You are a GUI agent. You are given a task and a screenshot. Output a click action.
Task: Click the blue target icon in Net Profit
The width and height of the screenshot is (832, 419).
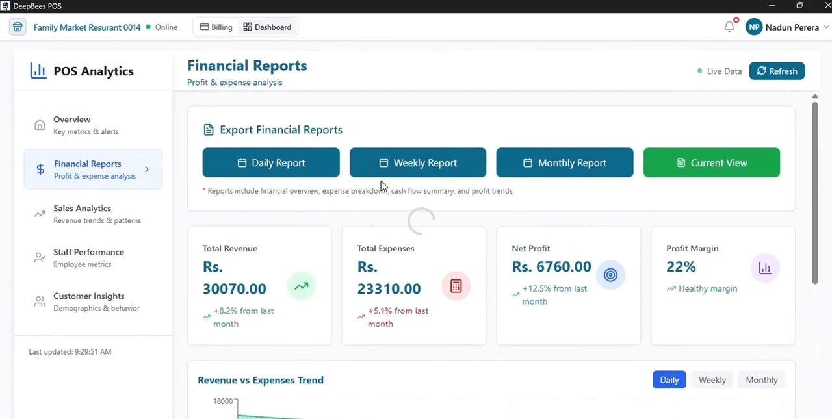(610, 275)
